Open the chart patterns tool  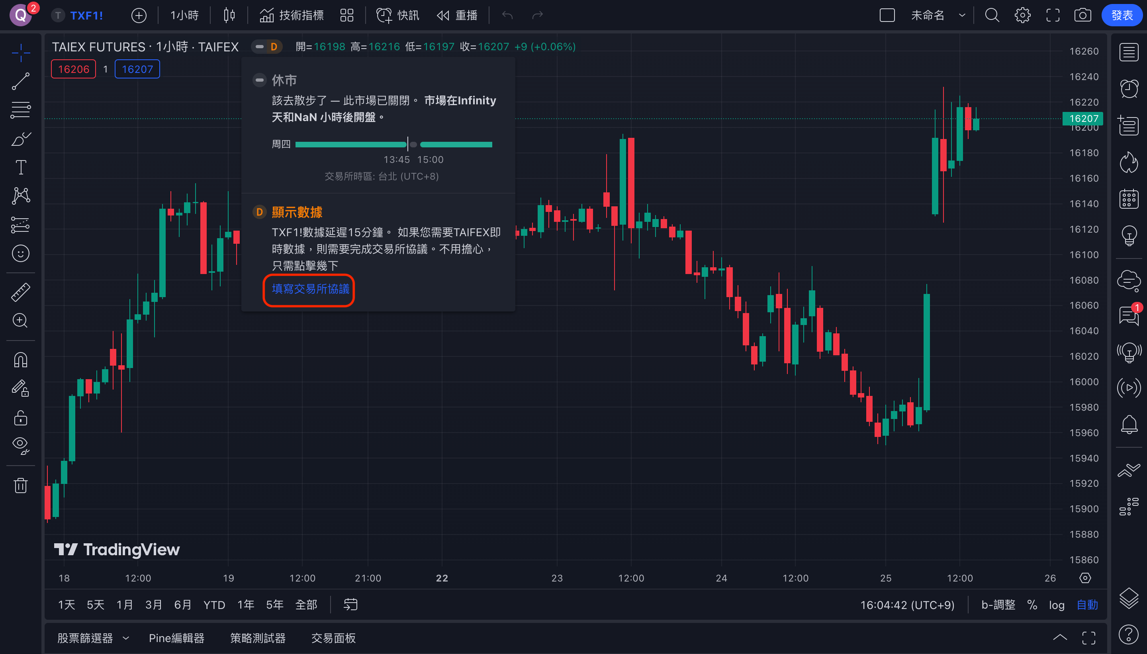pyautogui.click(x=21, y=196)
